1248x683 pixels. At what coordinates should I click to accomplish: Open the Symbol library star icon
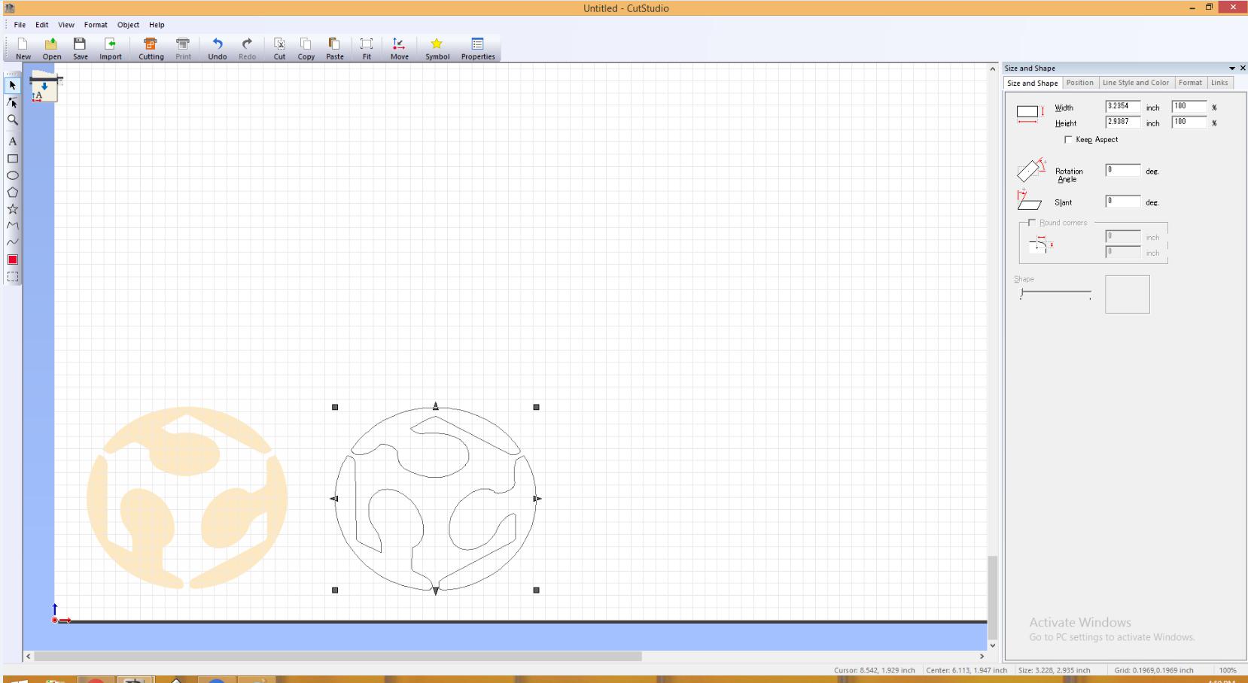pos(437,48)
